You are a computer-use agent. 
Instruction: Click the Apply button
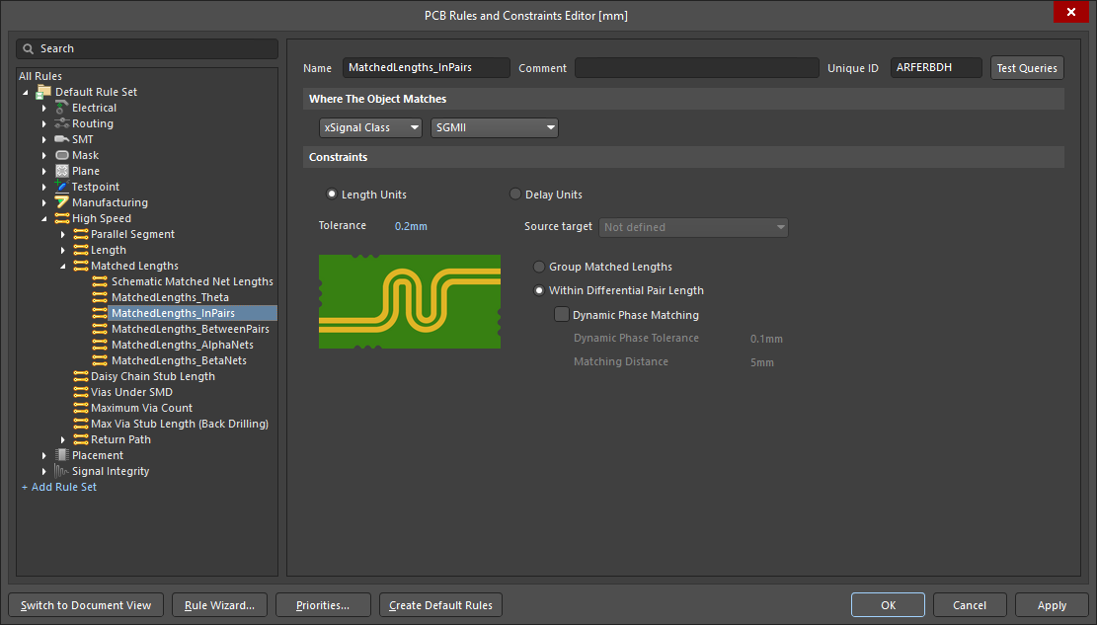point(1052,605)
